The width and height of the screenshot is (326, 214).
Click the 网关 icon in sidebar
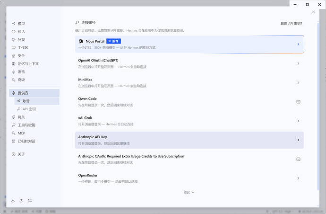pyautogui.click(x=14, y=117)
